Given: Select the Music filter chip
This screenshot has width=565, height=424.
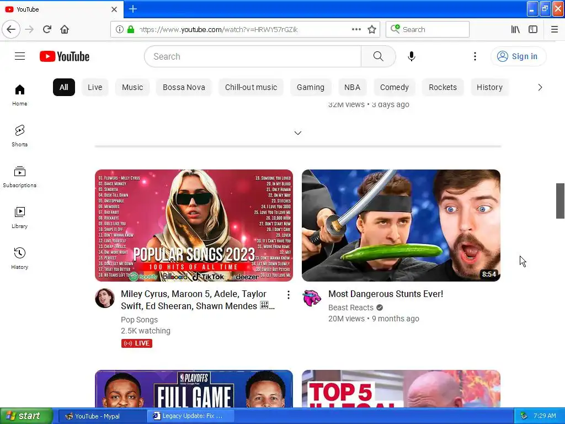Looking at the screenshot, I should point(132,87).
